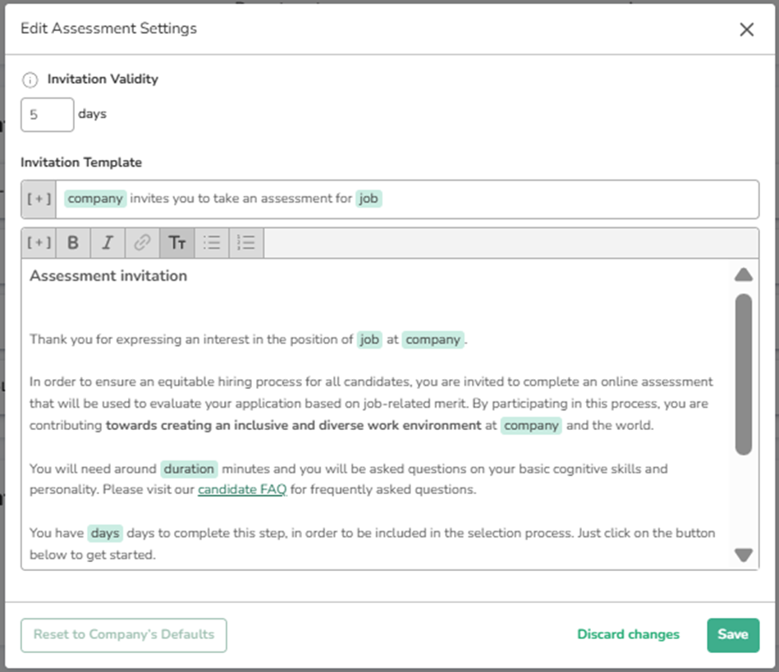The height and width of the screenshot is (672, 779).
Task: Click the invitation validity days field
Action: [x=47, y=115]
